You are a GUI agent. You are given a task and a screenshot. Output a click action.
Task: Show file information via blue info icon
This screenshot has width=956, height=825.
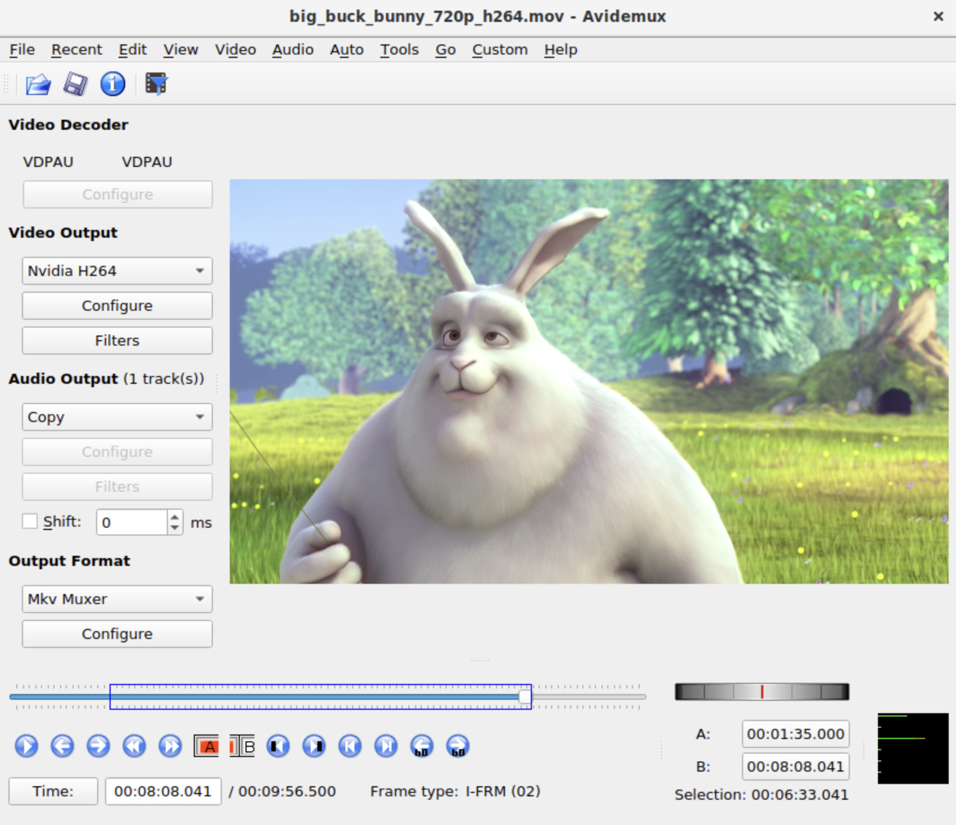(112, 84)
